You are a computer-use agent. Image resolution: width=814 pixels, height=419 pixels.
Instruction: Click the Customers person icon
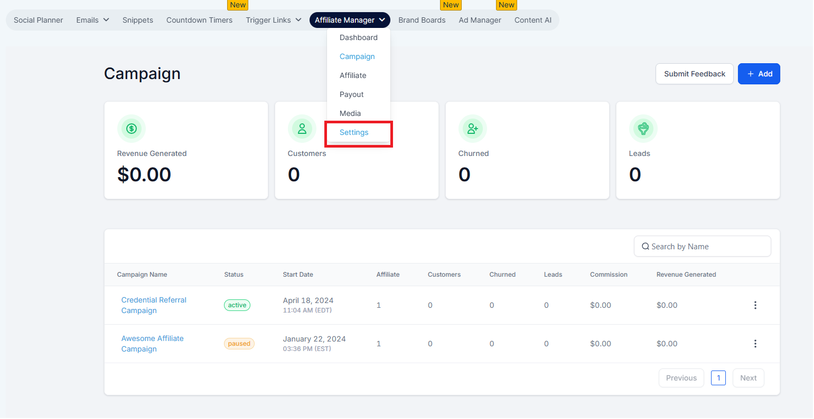[x=302, y=128]
